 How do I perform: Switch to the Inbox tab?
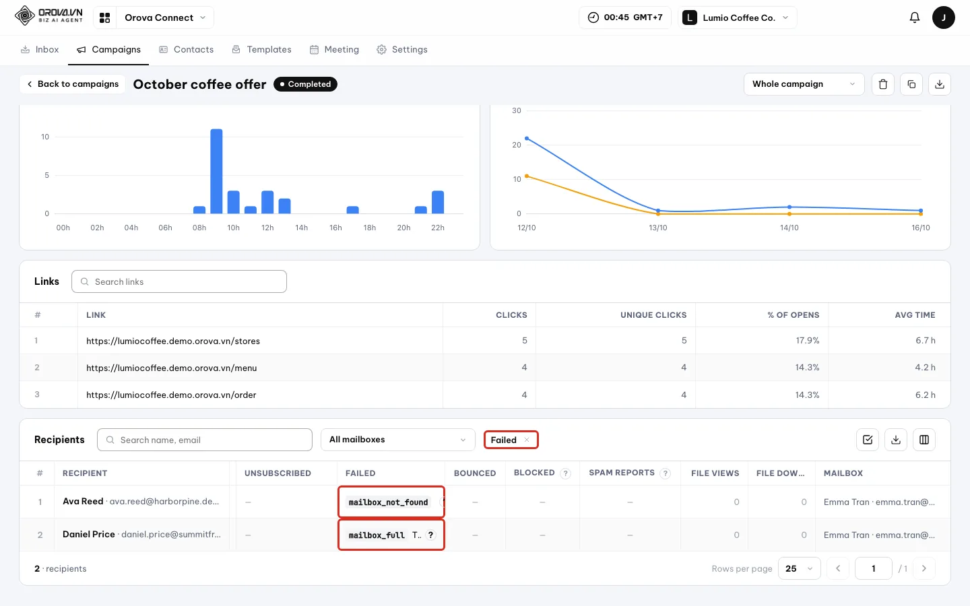[x=40, y=50]
